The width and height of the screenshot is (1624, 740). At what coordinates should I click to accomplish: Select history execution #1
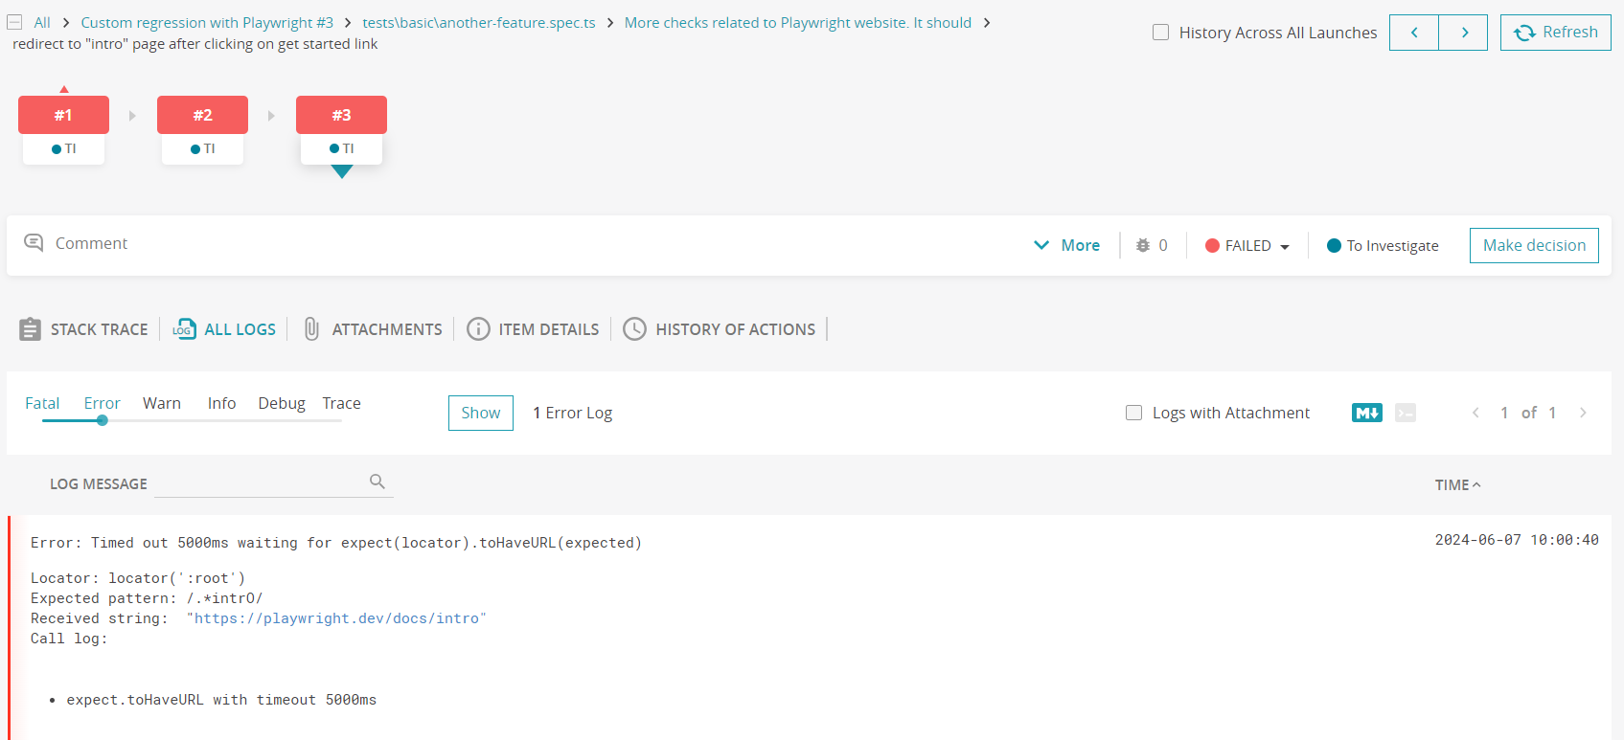[x=63, y=115]
